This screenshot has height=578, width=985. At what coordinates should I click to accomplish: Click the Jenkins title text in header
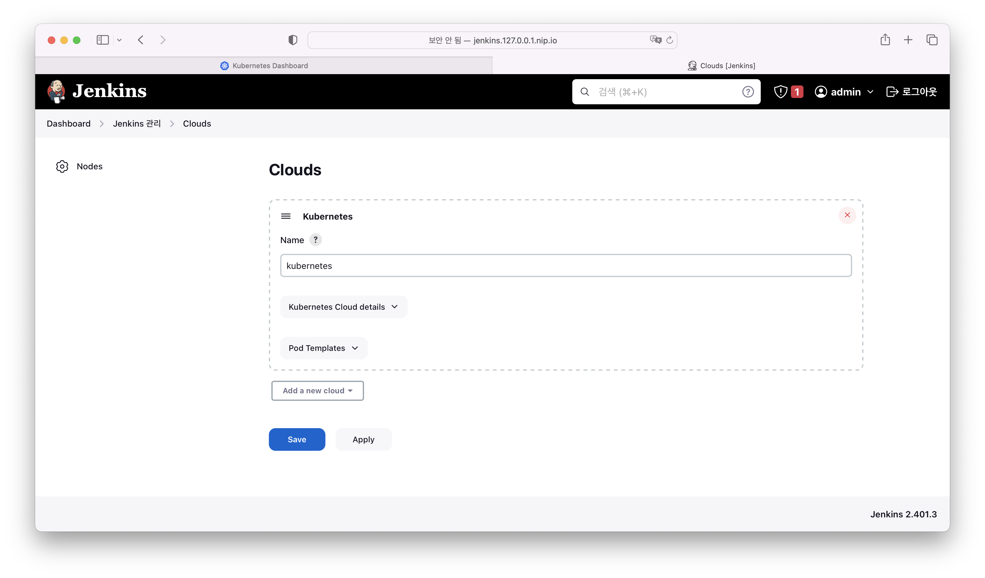click(109, 91)
